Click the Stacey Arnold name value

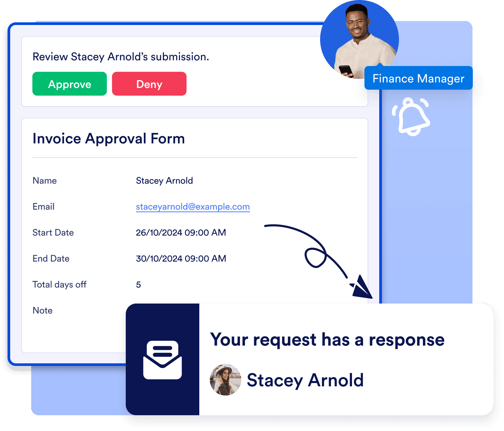point(164,181)
